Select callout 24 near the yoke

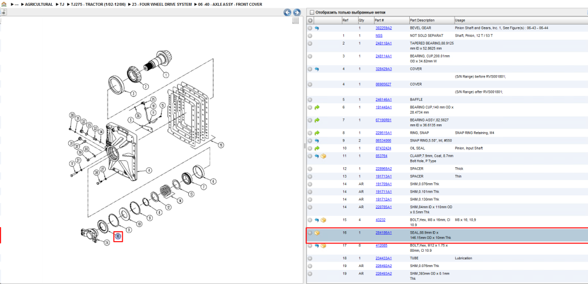(x=106, y=243)
